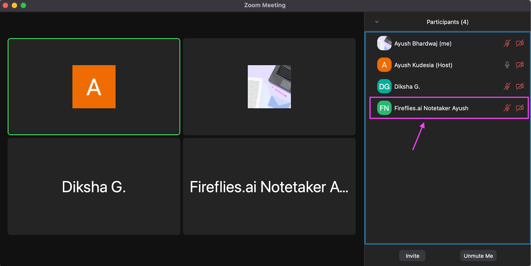Click the Diksha G. name in participants list
The height and width of the screenshot is (266, 531).
407,87
